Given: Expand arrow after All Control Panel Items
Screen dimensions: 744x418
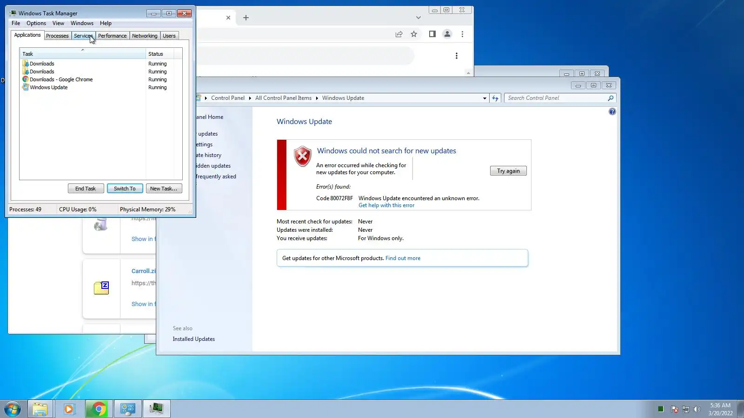Looking at the screenshot, I should coord(317,98).
